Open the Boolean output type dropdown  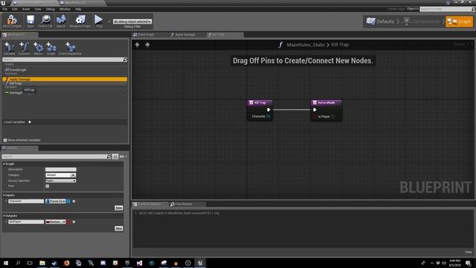point(56,222)
